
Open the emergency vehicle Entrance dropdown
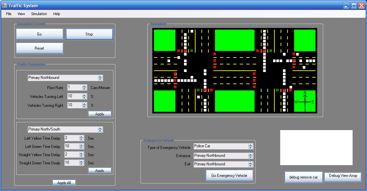(x=251, y=156)
